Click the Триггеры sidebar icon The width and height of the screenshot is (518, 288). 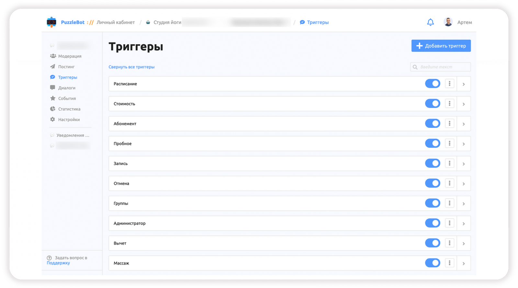pyautogui.click(x=52, y=77)
